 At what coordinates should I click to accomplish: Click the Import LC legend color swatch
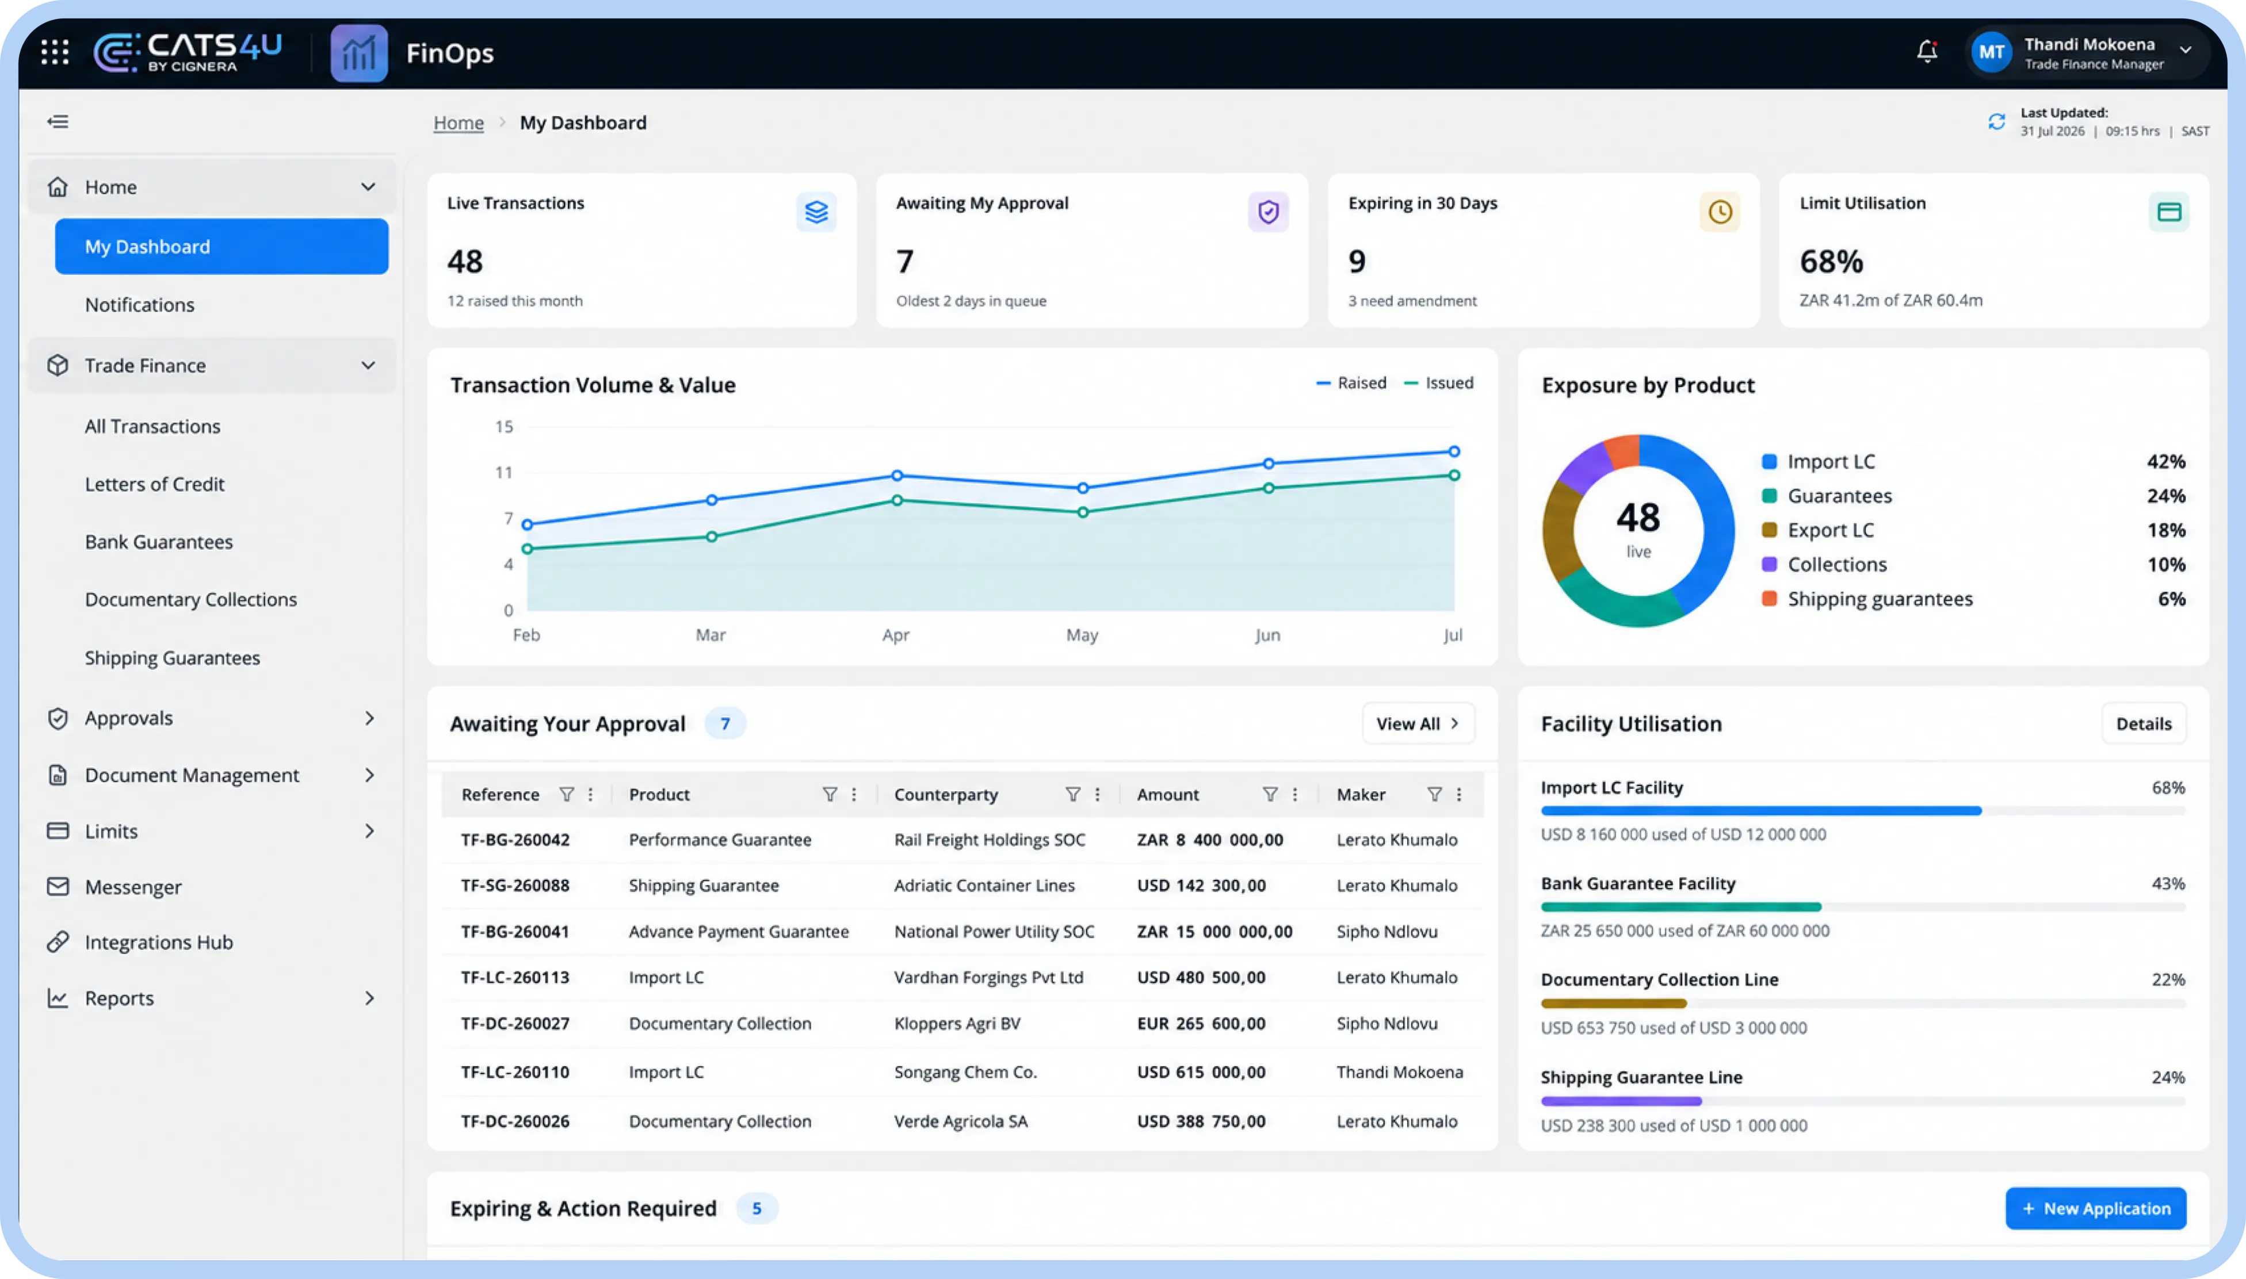[x=1770, y=462]
